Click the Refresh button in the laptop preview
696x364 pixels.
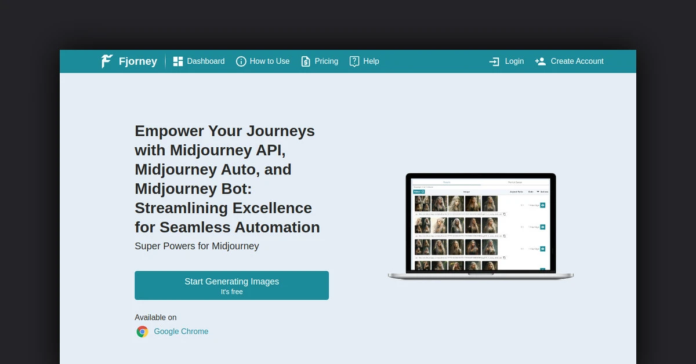(419, 191)
